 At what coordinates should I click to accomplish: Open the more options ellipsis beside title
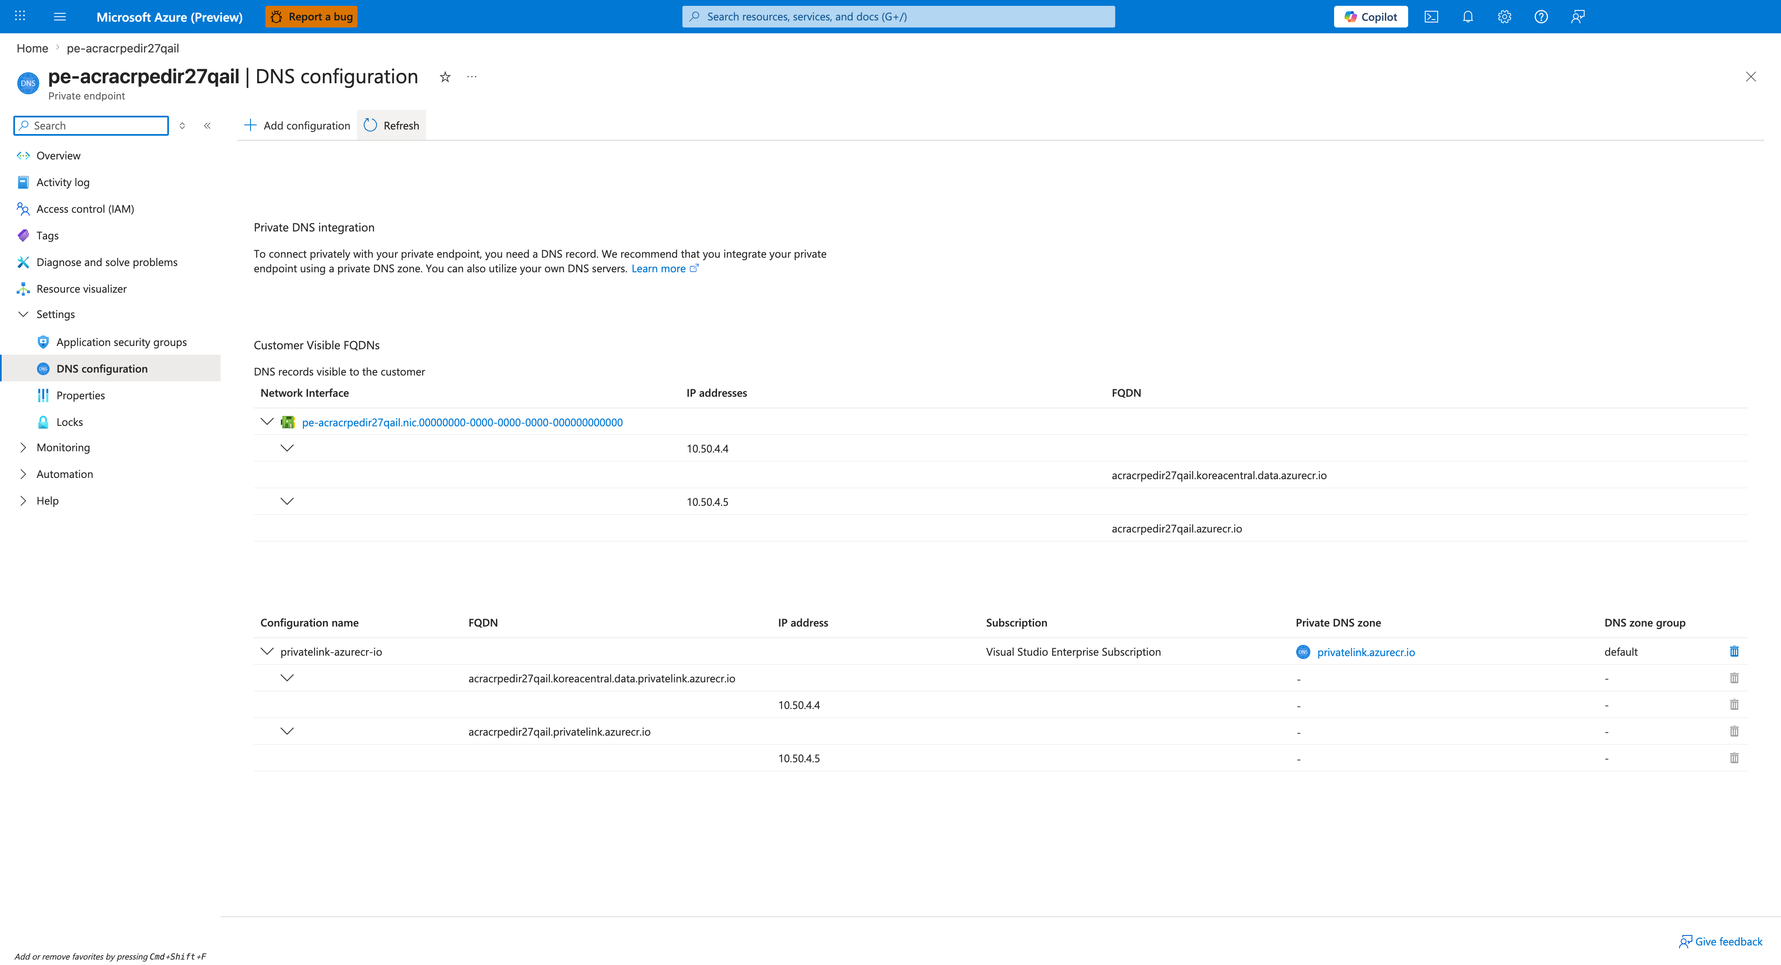pyautogui.click(x=471, y=77)
